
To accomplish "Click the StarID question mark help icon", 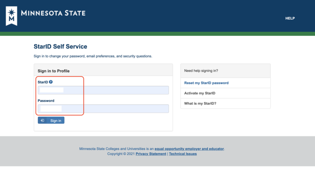I will [51, 82].
